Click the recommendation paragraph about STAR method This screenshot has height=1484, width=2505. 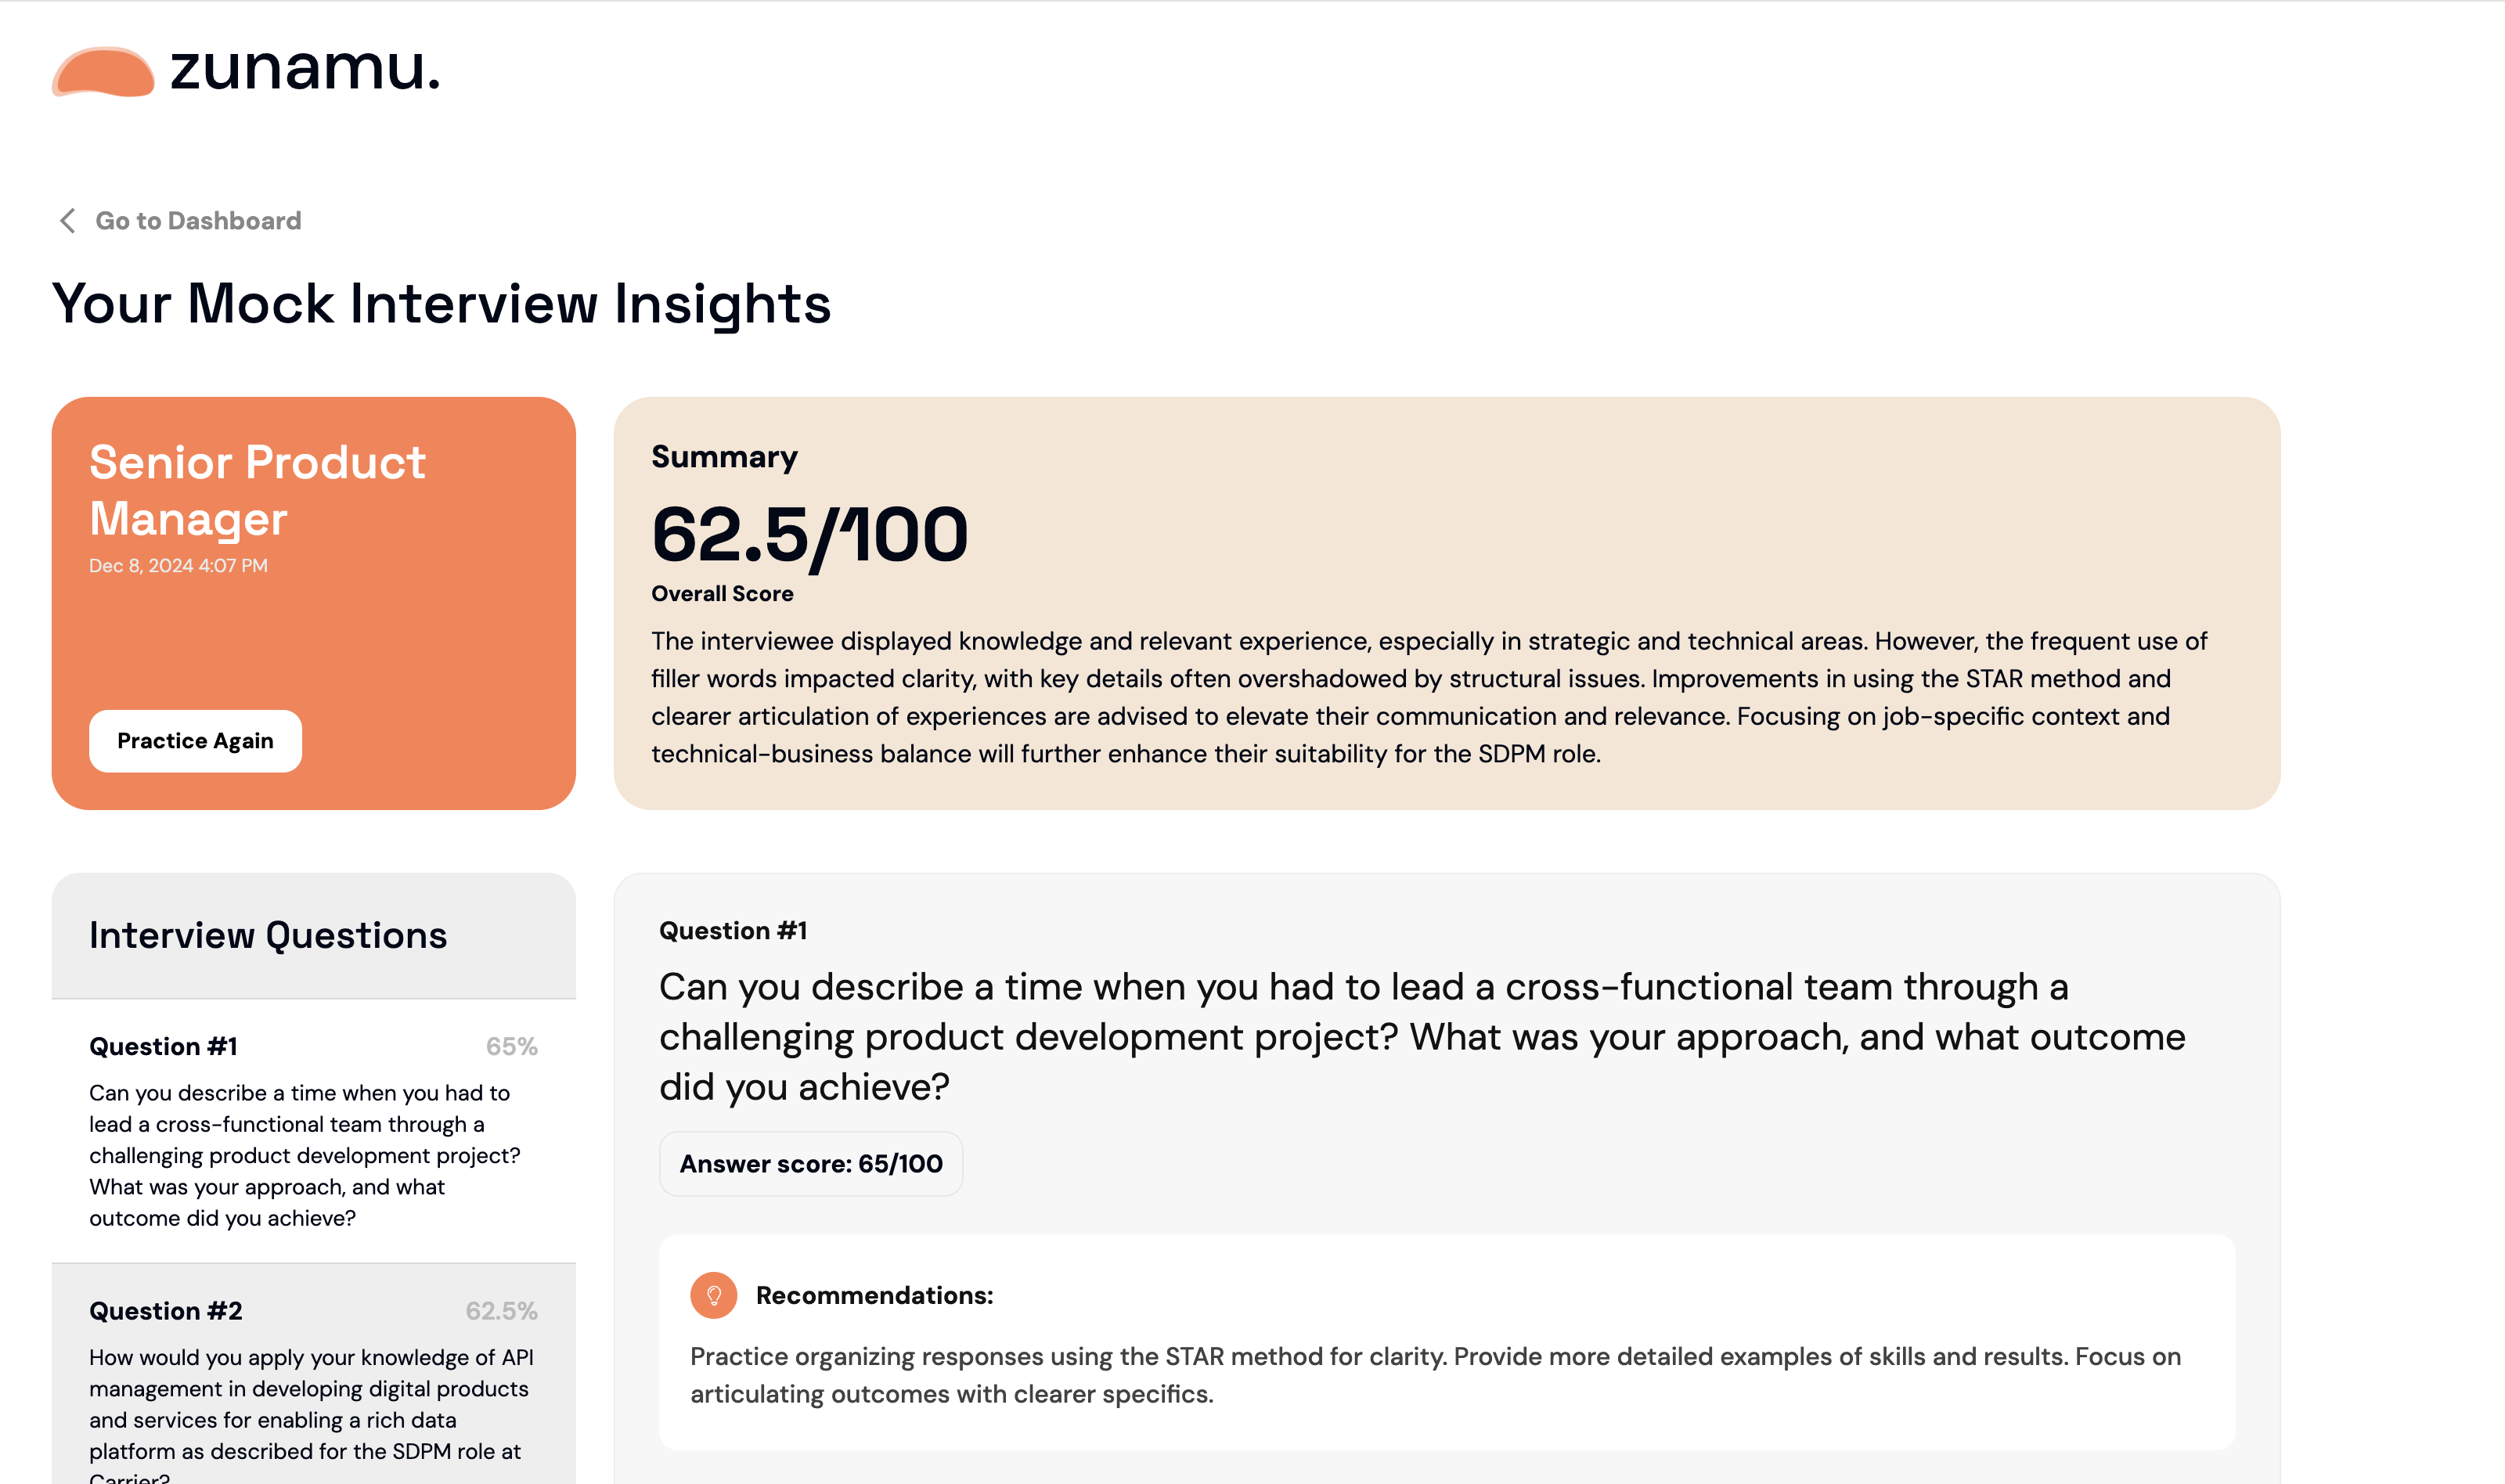pos(1435,1375)
